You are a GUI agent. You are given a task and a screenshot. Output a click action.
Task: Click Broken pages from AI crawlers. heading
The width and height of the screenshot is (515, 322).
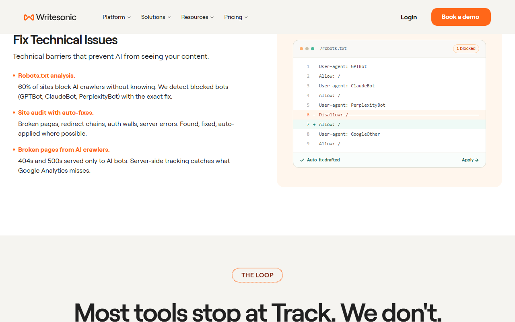click(64, 149)
